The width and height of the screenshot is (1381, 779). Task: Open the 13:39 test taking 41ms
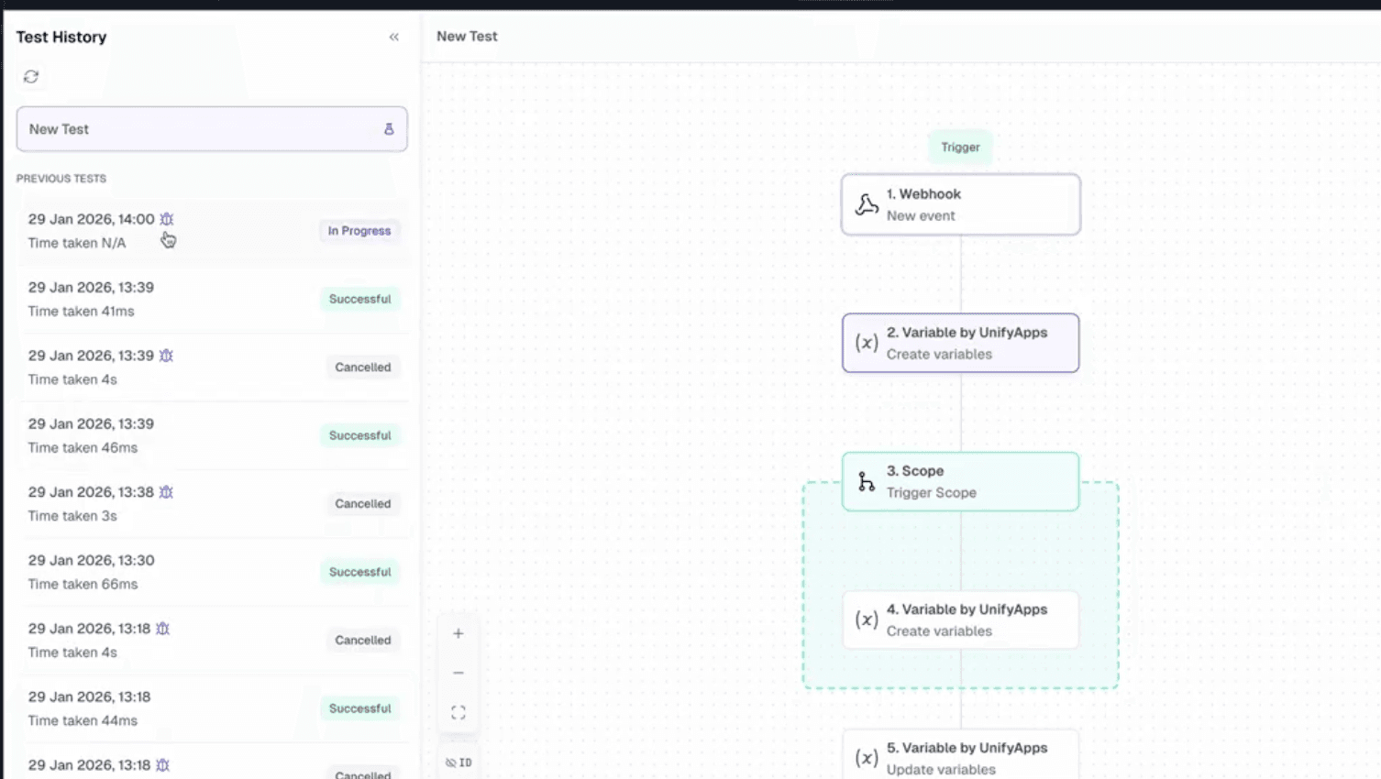pyautogui.click(x=211, y=300)
